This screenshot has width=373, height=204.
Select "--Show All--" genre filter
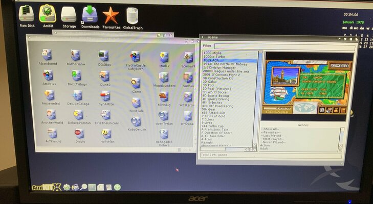pyautogui.click(x=273, y=130)
